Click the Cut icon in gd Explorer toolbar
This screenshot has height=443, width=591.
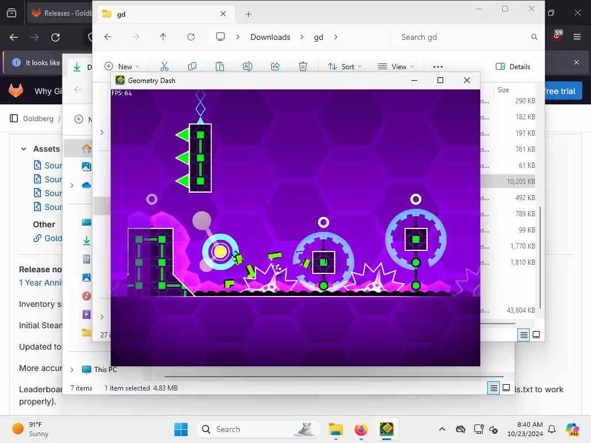click(164, 67)
